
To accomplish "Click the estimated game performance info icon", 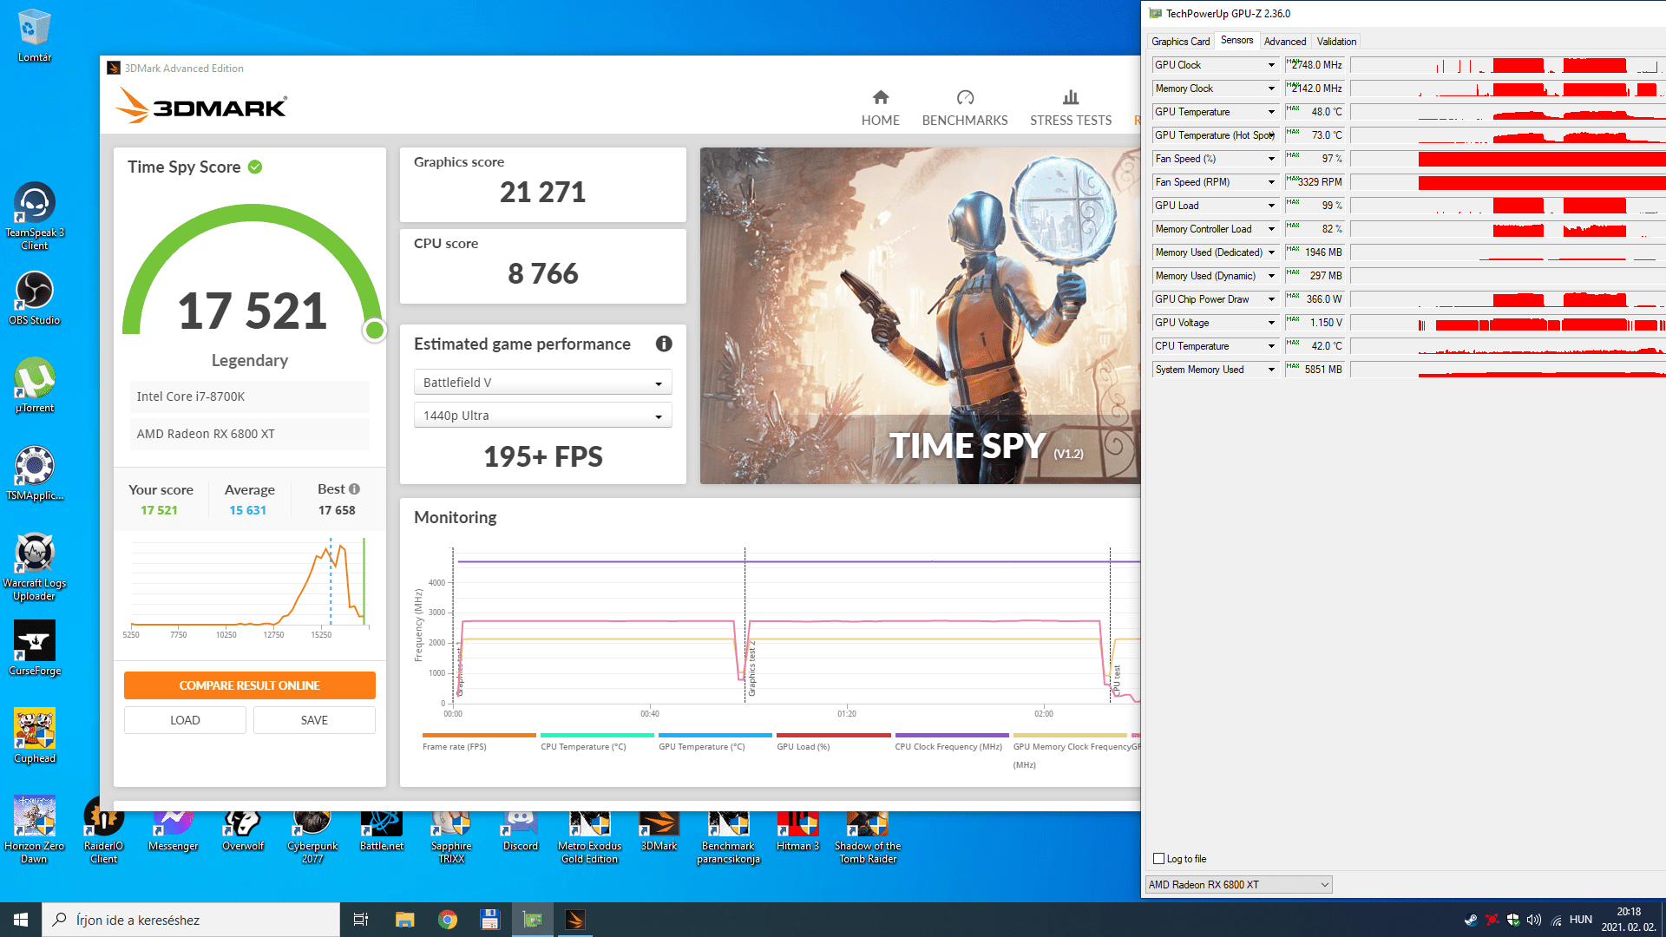I will 664,344.
